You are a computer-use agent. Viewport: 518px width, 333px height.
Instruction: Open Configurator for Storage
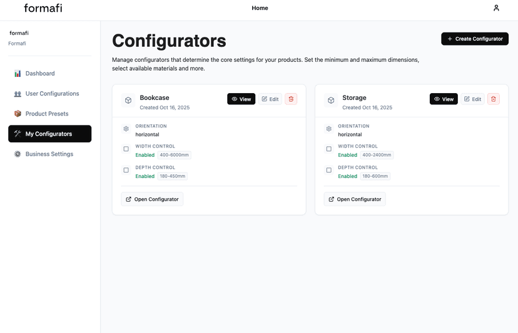click(x=355, y=199)
